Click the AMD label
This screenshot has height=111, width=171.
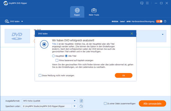(x=129, y=21)
